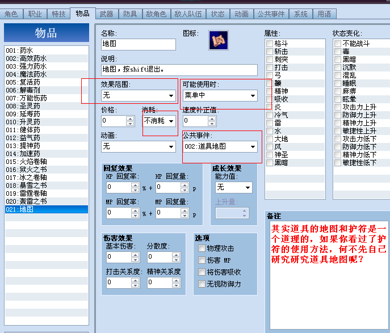Select item 002:高效药水

[x=47, y=58]
